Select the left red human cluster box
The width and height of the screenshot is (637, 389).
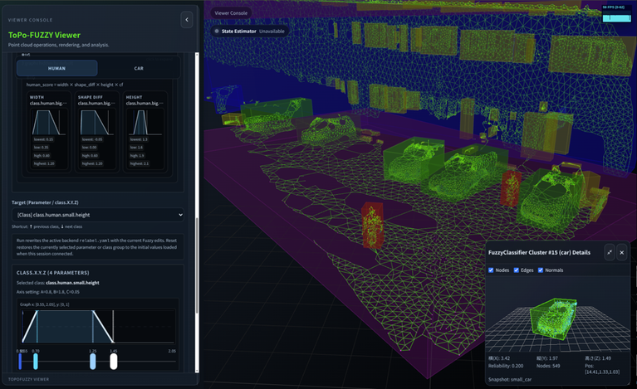pos(373,226)
